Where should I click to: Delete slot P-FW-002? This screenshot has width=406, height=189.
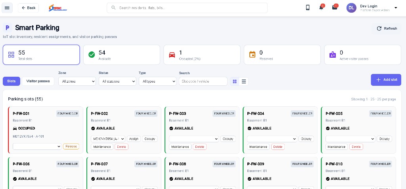click(x=121, y=147)
